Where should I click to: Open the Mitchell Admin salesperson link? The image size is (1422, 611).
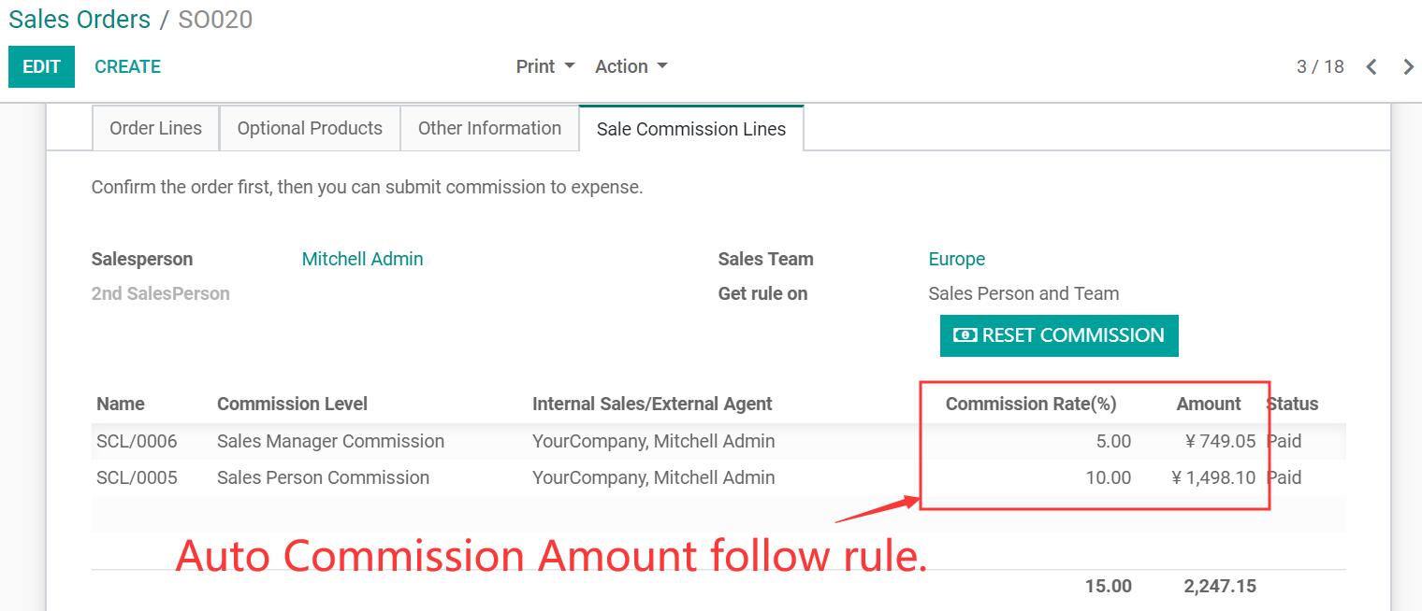coord(362,259)
